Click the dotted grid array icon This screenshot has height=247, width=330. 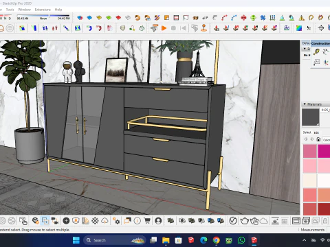pyautogui.click(x=272, y=18)
